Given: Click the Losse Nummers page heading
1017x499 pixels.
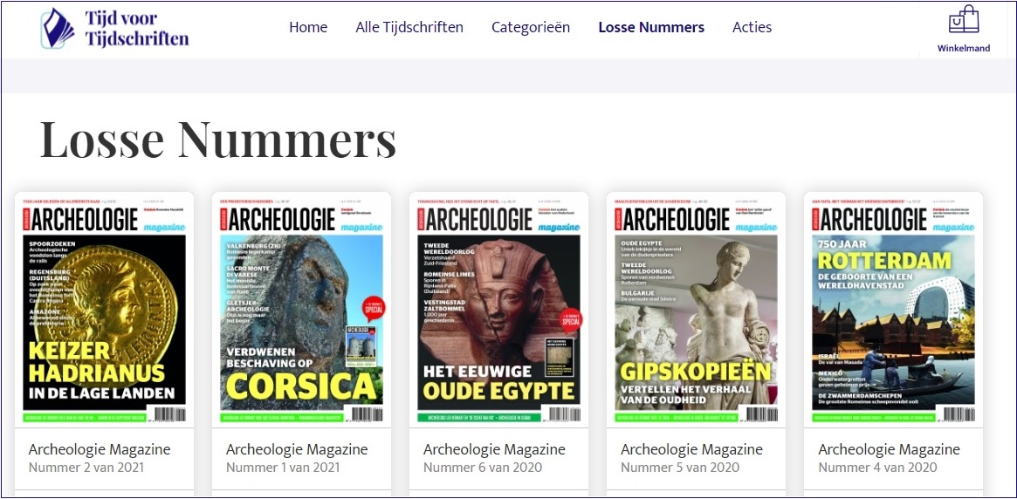Looking at the screenshot, I should click(218, 140).
